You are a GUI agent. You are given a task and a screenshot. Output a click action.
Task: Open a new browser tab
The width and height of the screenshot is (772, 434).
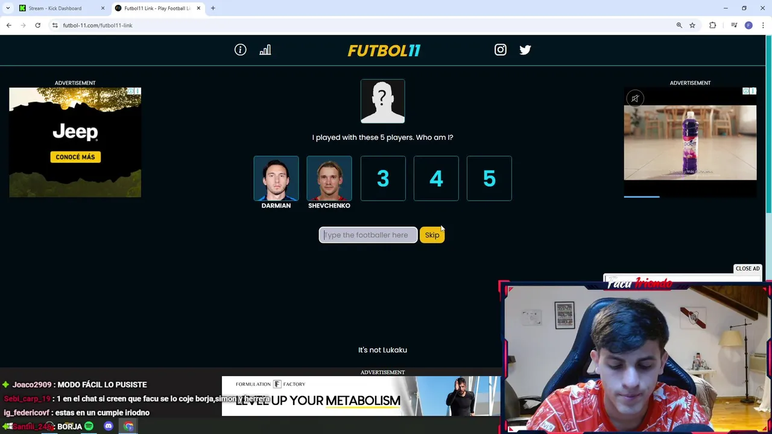click(x=213, y=8)
